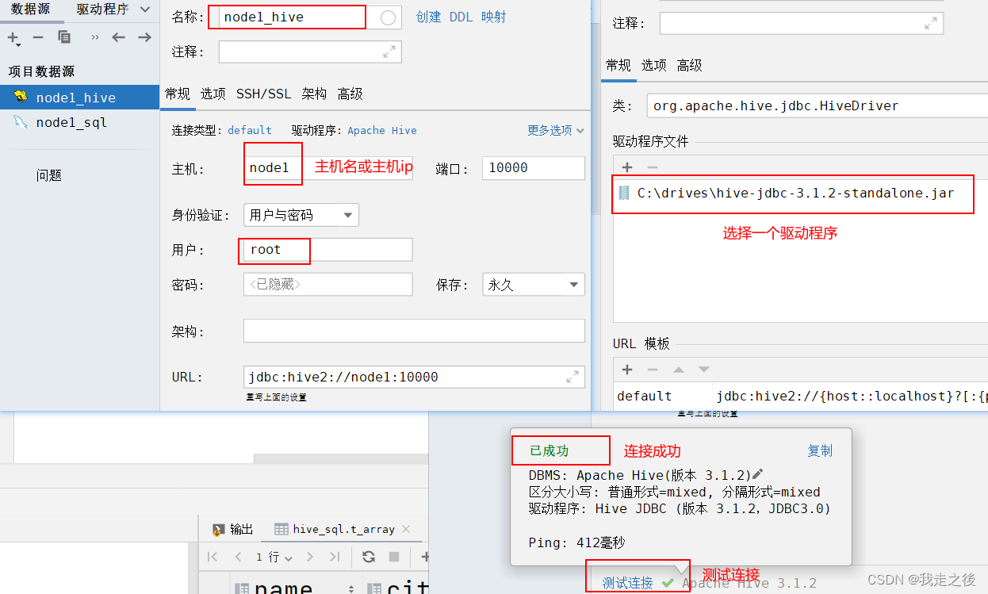This screenshot has width=988, height=594.
Task: Open the 选项 tab of data source
Action: 213,94
